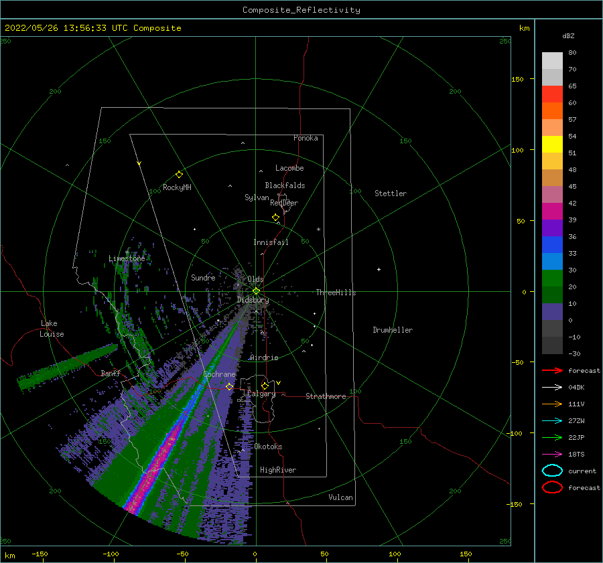Click the slate purple 0-10 dBZ swatch

pyautogui.click(x=552, y=312)
